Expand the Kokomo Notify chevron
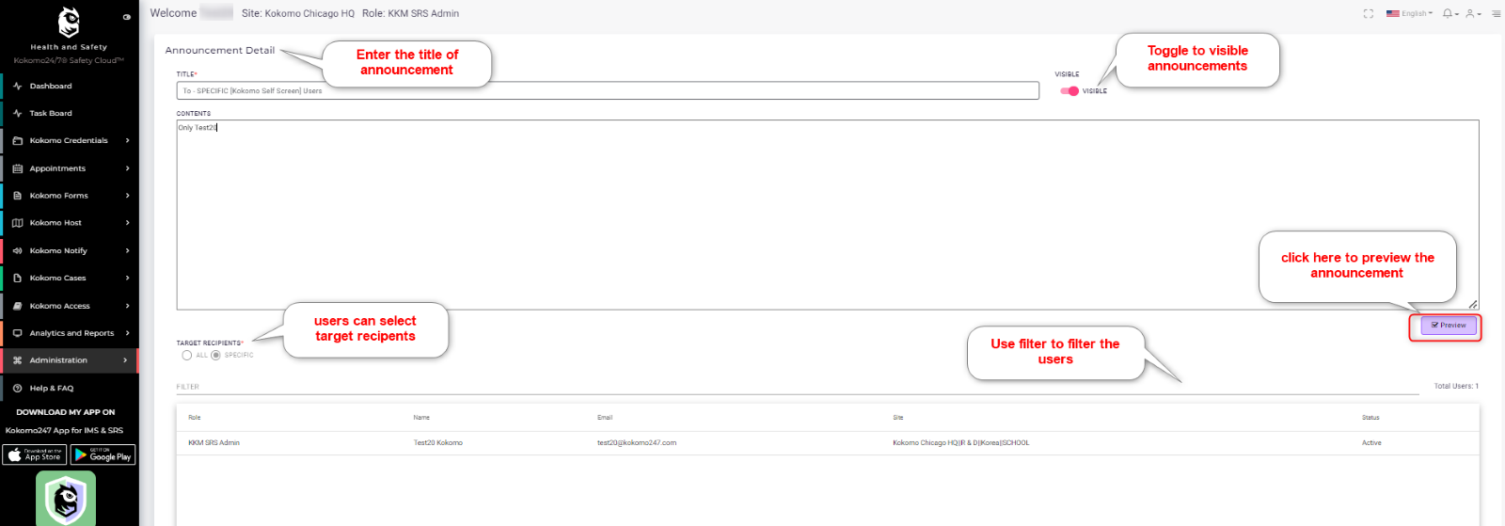This screenshot has width=1505, height=526. tap(127, 251)
